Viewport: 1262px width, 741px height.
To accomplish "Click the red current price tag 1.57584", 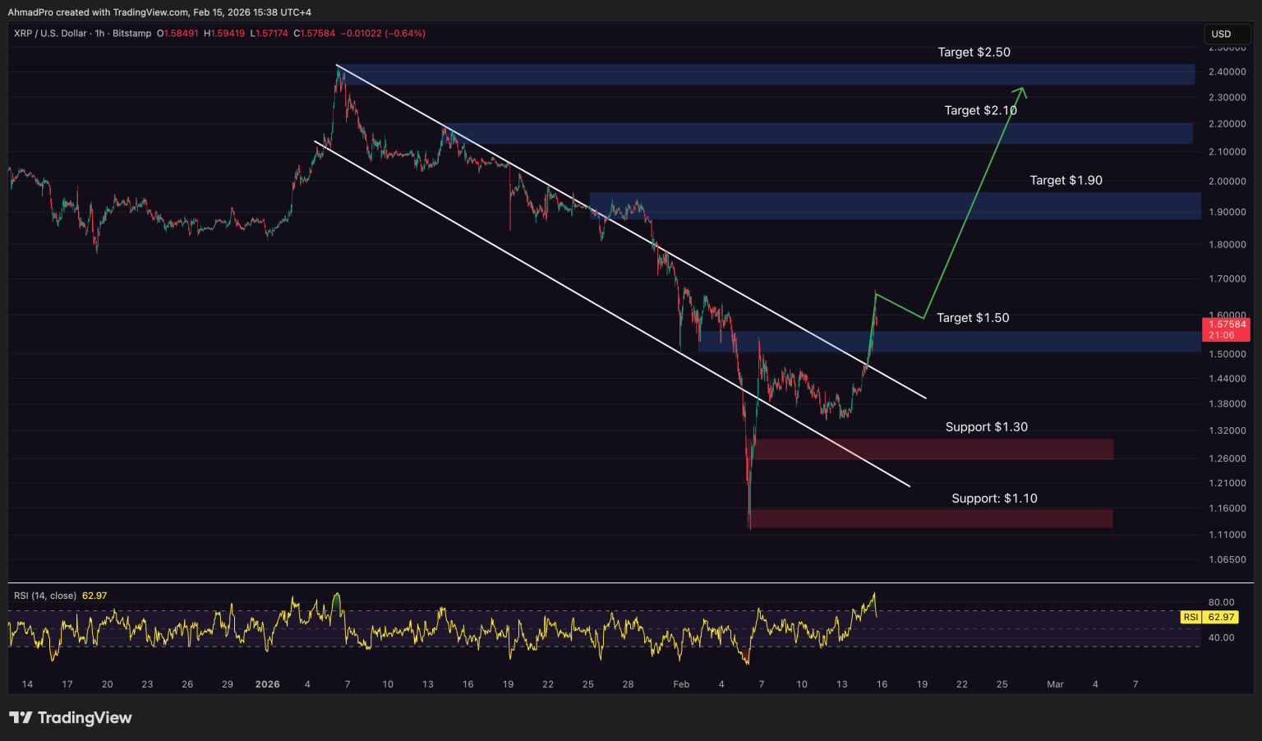I will tap(1226, 324).
